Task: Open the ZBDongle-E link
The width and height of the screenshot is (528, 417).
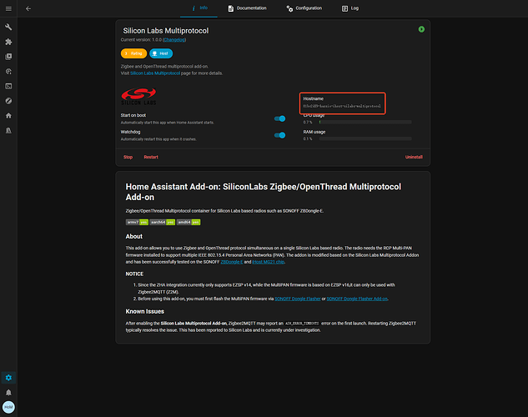Action: click(x=232, y=262)
